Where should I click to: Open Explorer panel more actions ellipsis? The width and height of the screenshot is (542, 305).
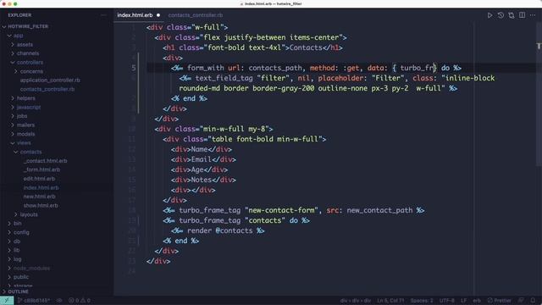coord(103,15)
